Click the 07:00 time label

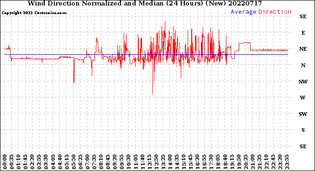point(87,162)
